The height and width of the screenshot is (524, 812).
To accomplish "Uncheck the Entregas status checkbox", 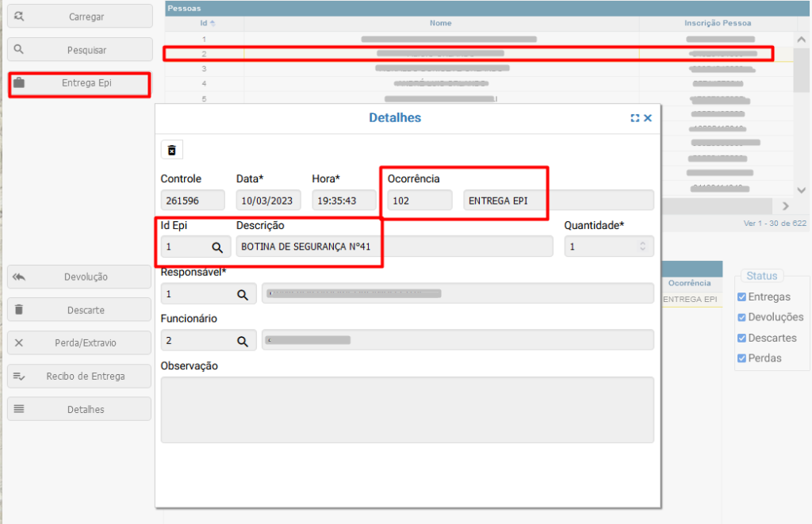I will click(x=741, y=296).
